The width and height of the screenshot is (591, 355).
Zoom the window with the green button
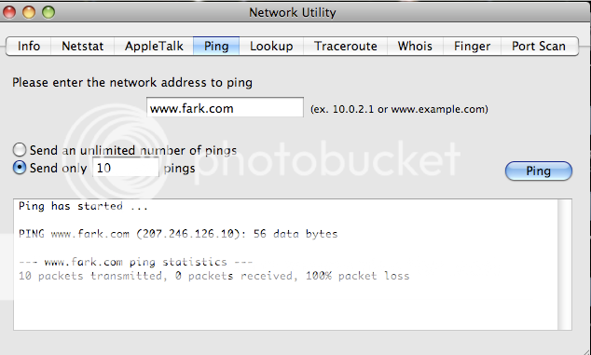[48, 12]
